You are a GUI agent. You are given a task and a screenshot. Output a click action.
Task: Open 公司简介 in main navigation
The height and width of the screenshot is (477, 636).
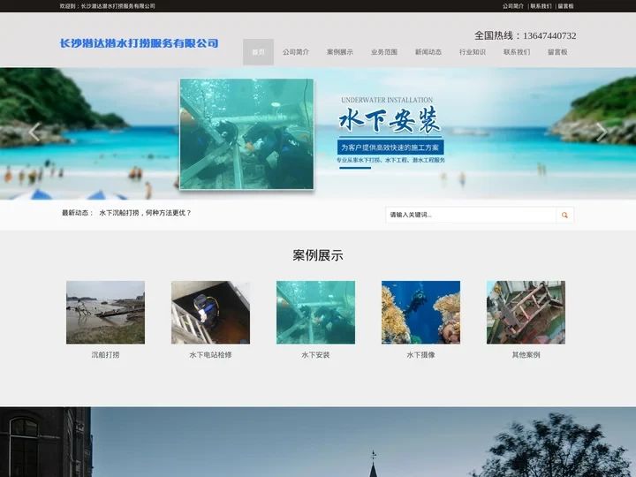296,52
